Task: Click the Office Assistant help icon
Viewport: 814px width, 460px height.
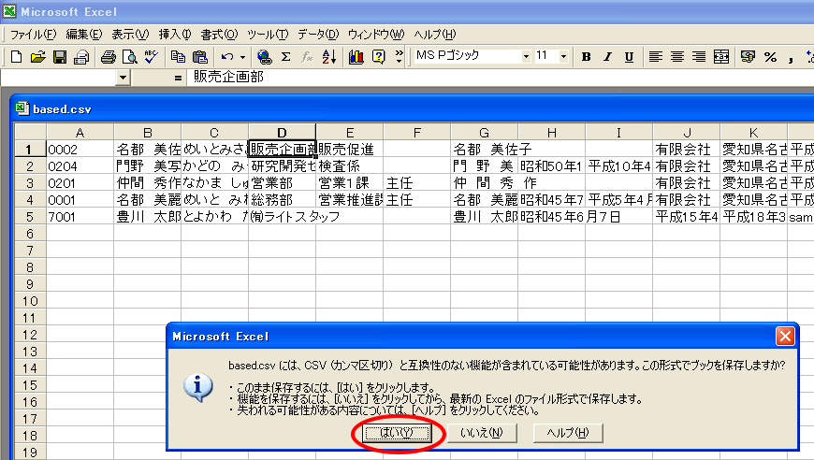Action: 378,57
